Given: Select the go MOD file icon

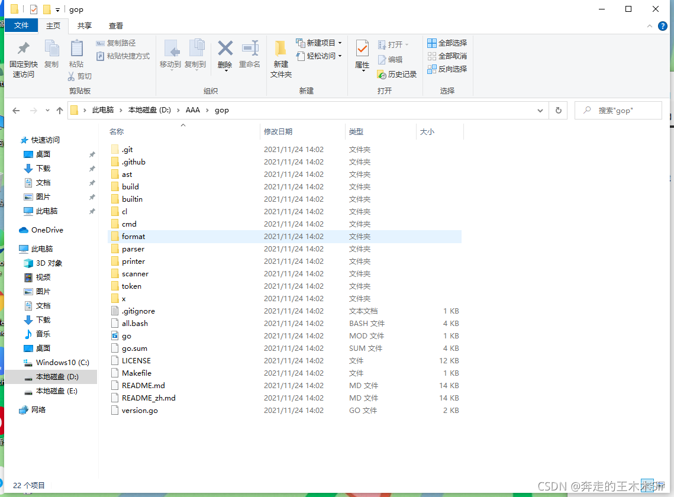Looking at the screenshot, I should (115, 335).
